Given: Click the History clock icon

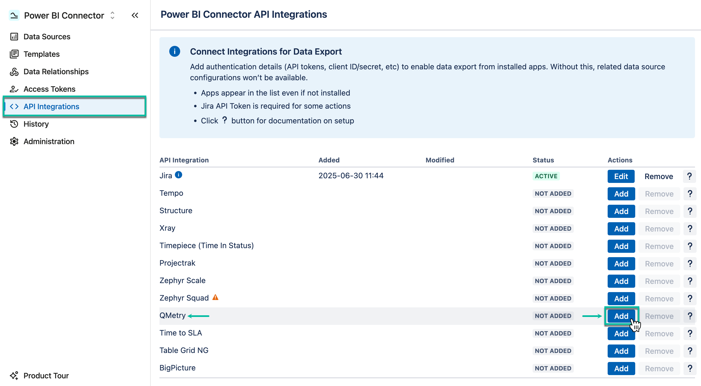Looking at the screenshot, I should pyautogui.click(x=14, y=124).
